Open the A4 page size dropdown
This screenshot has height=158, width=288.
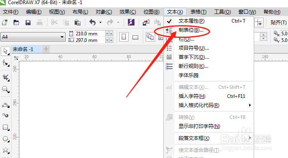coord(33,37)
